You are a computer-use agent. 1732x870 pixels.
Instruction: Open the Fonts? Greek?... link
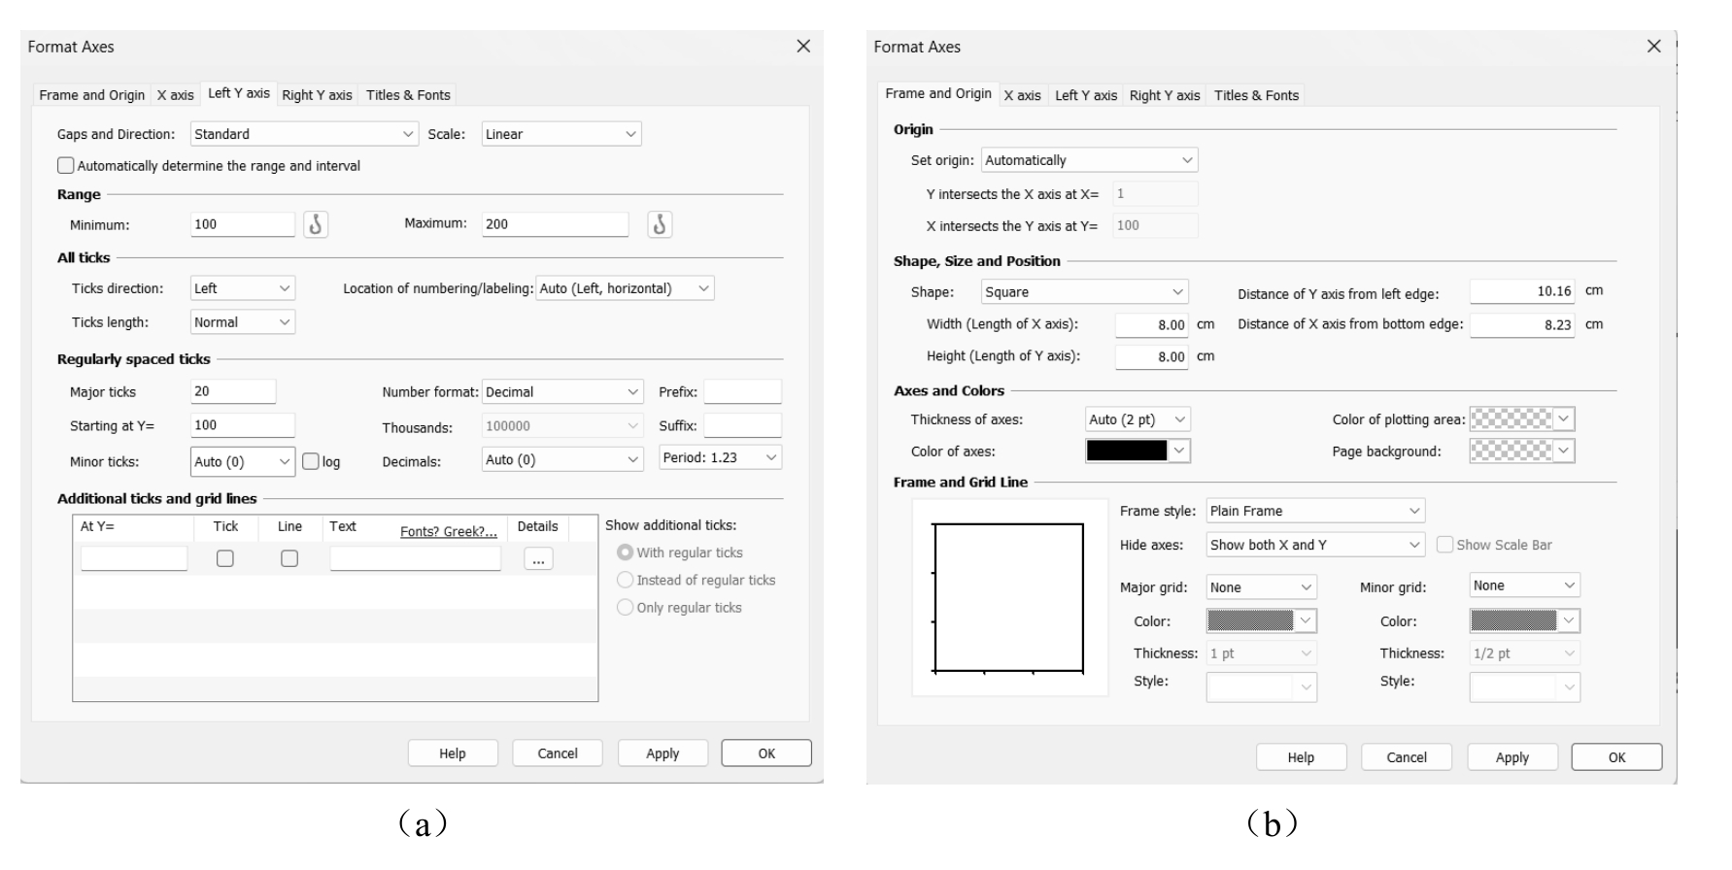pyautogui.click(x=449, y=532)
